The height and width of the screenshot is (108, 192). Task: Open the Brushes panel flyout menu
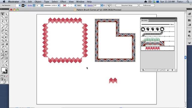[x=175, y=20]
